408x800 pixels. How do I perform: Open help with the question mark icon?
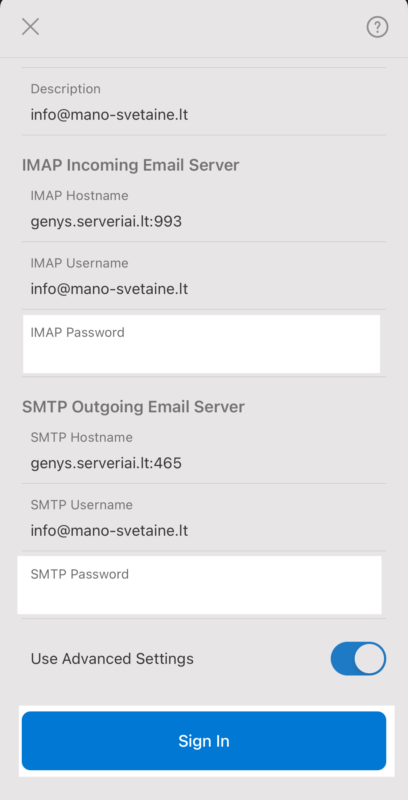click(377, 27)
